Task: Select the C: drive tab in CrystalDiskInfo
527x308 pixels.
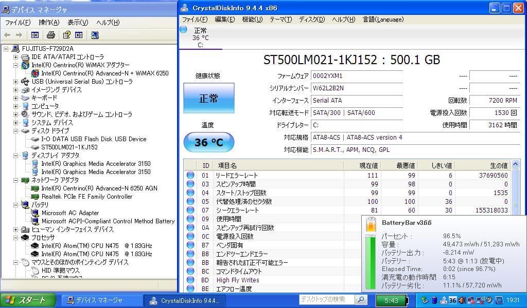Action: 201,37
